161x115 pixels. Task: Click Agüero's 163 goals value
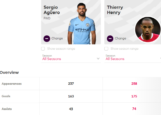tap(71, 96)
